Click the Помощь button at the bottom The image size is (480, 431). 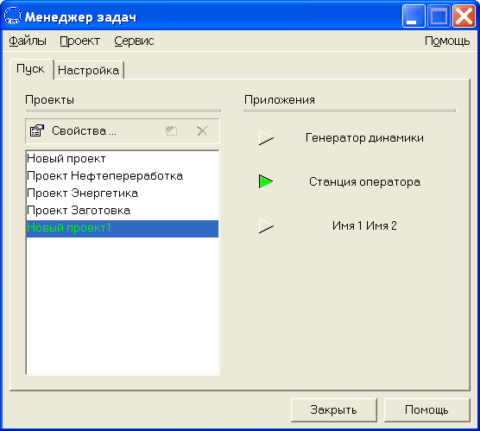click(x=426, y=409)
